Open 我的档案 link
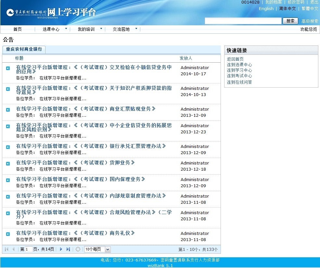The height and width of the screenshot is (268, 320). [274, 2]
